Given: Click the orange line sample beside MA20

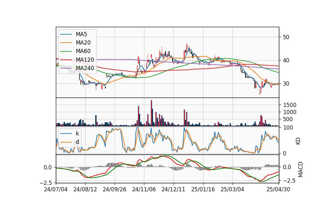Looking at the screenshot, I should (x=66, y=43).
